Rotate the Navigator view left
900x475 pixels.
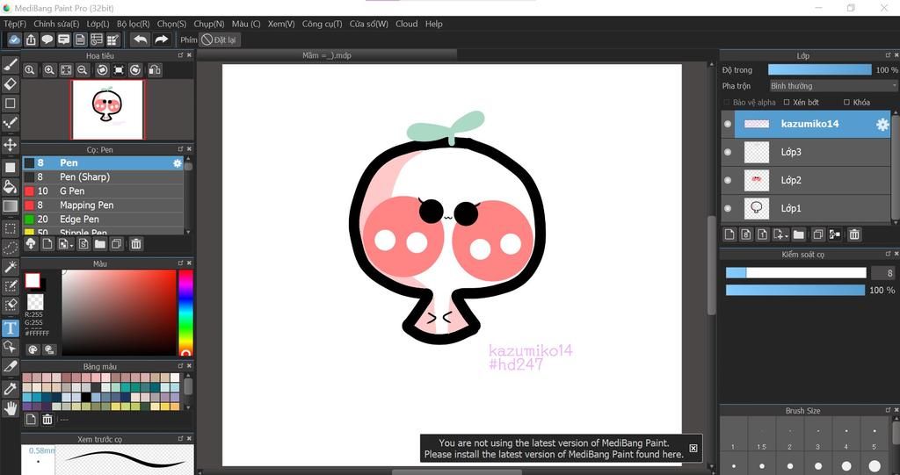click(x=102, y=70)
